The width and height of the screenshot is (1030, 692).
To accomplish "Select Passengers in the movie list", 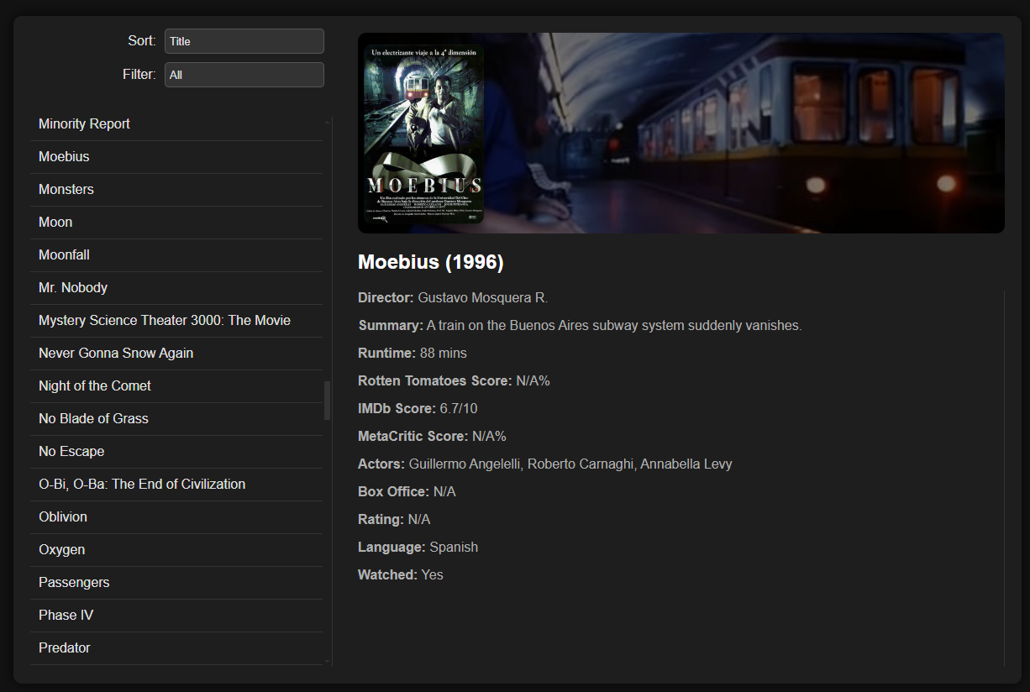I will pyautogui.click(x=176, y=583).
